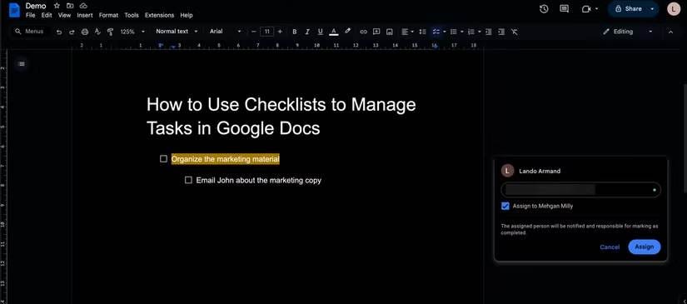Open the Normal text style dropdown
The width and height of the screenshot is (687, 304).
pyautogui.click(x=177, y=32)
